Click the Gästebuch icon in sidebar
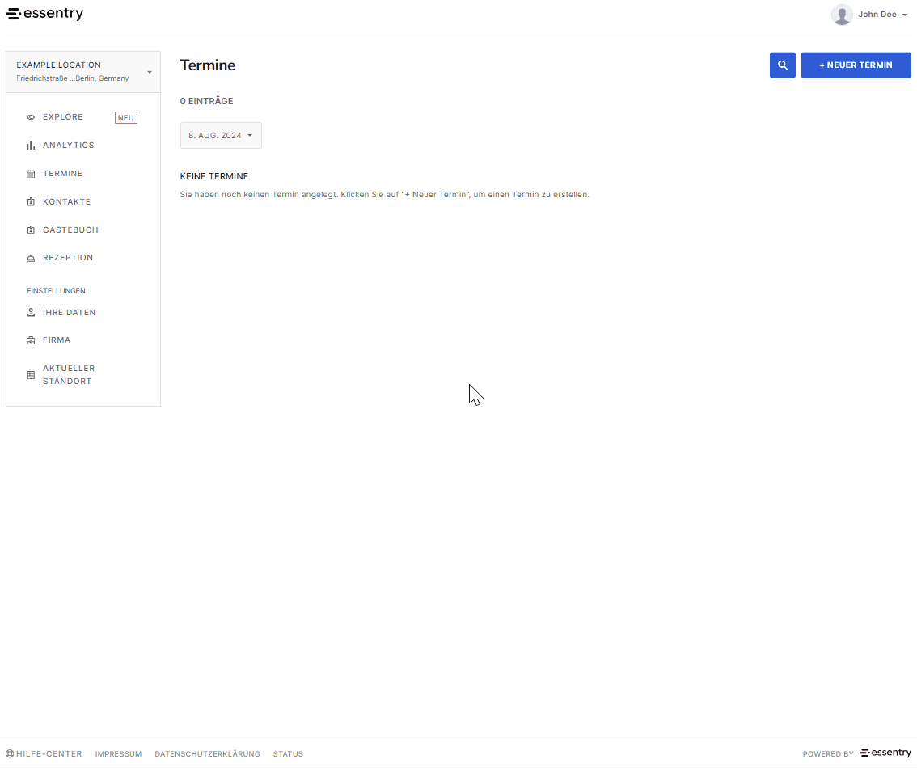917x768 pixels. [31, 230]
